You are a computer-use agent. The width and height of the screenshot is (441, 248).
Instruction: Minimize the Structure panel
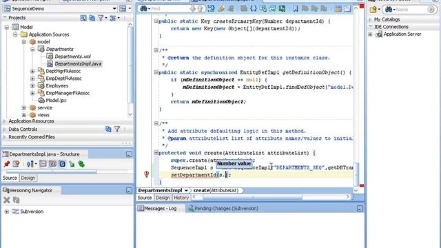[129, 154]
